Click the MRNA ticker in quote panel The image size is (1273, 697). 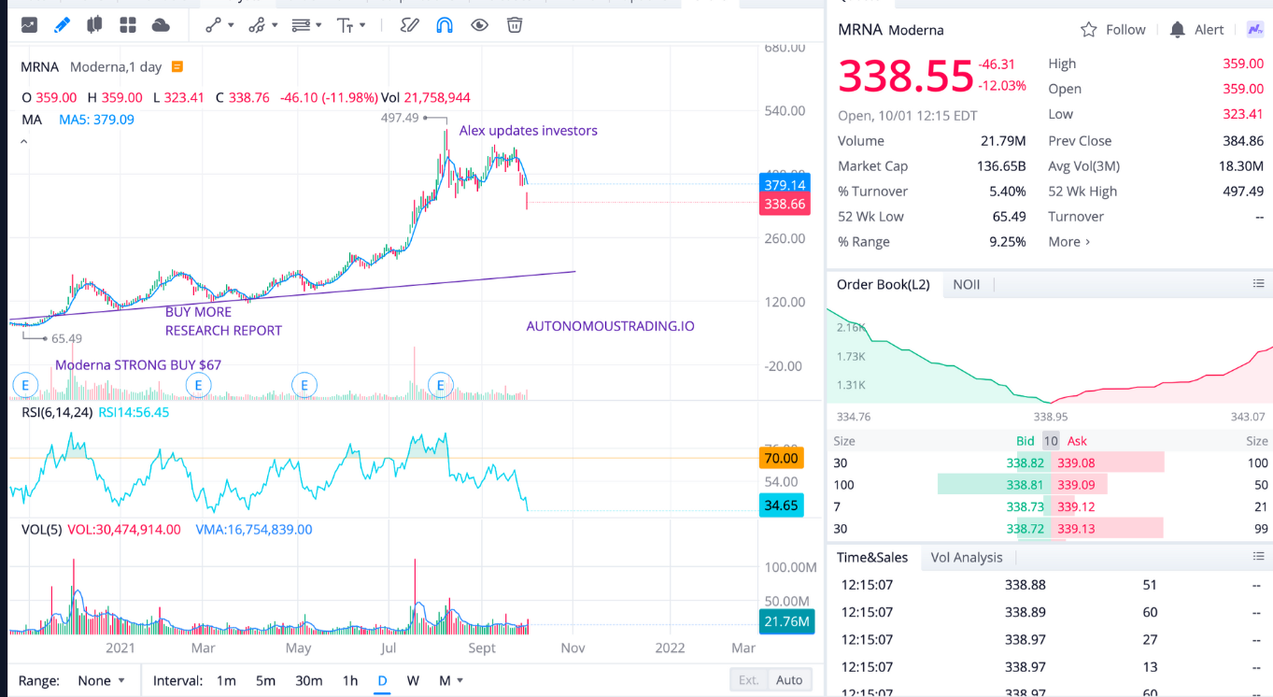point(860,30)
